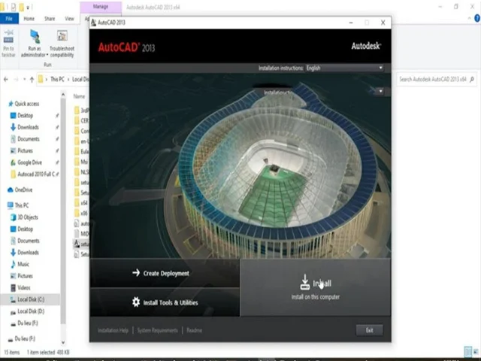The width and height of the screenshot is (481, 361).
Task: Click the search magnifier icon
Action: pos(472,79)
